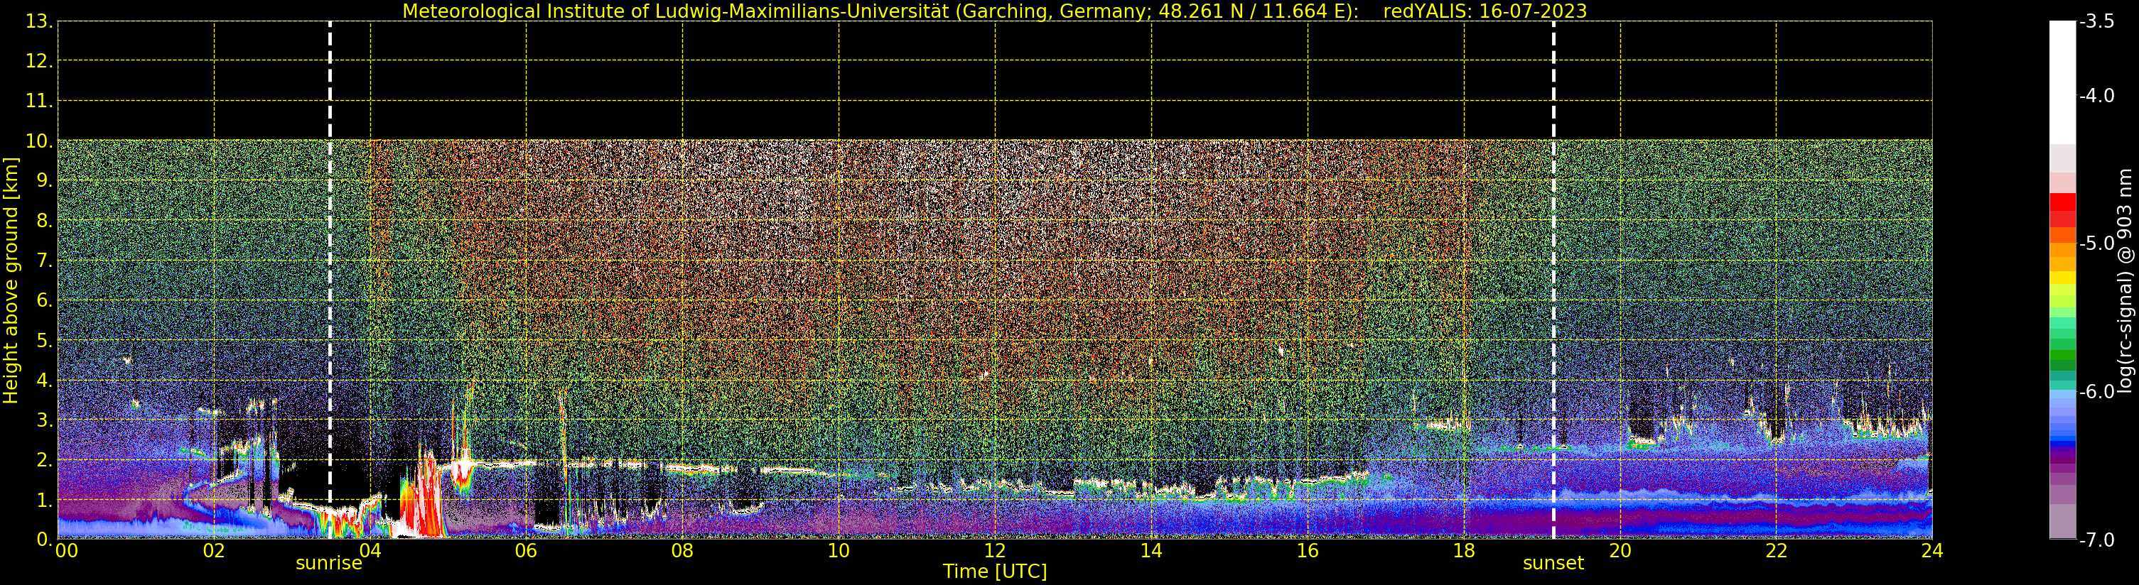Viewport: 2139px width, 585px height.
Task: Click time axis tick label 18
Action: pyautogui.click(x=1463, y=552)
